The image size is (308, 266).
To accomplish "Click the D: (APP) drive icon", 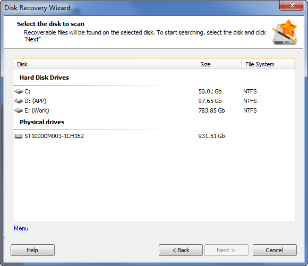I will tap(19, 101).
